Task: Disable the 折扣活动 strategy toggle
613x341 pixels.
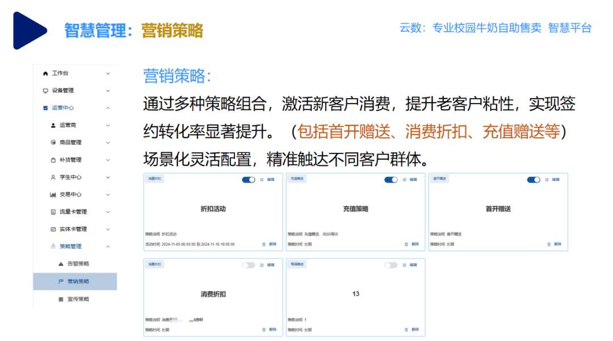Action: pos(249,180)
